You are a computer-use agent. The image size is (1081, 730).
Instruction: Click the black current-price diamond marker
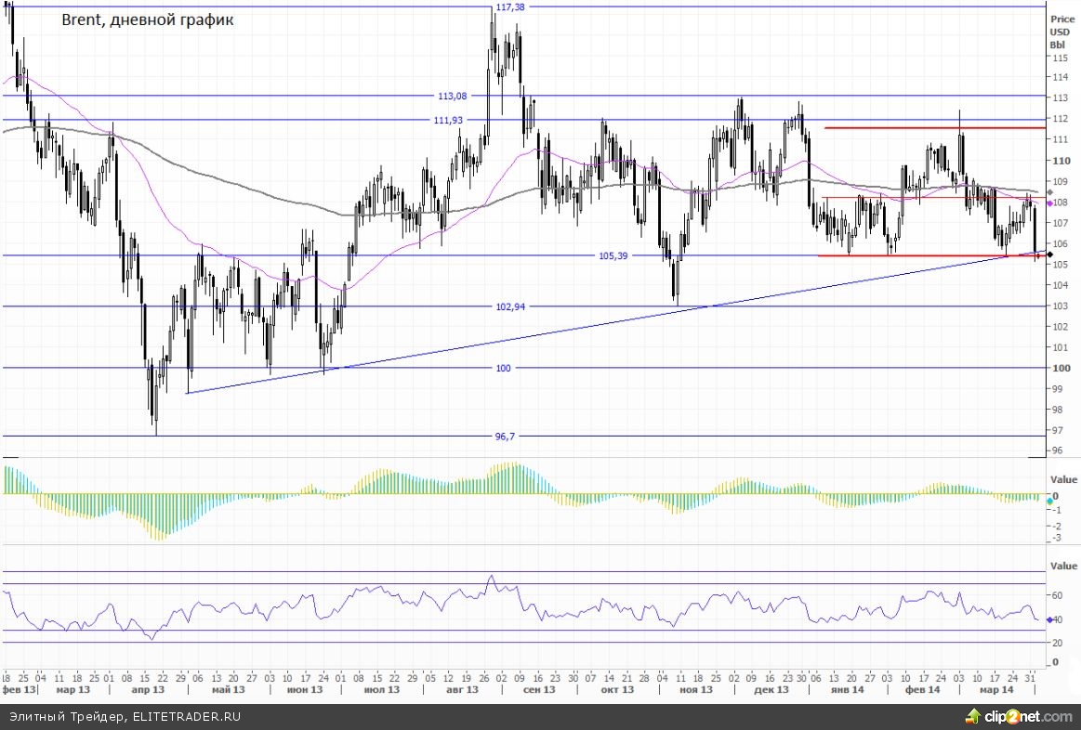click(x=1049, y=254)
